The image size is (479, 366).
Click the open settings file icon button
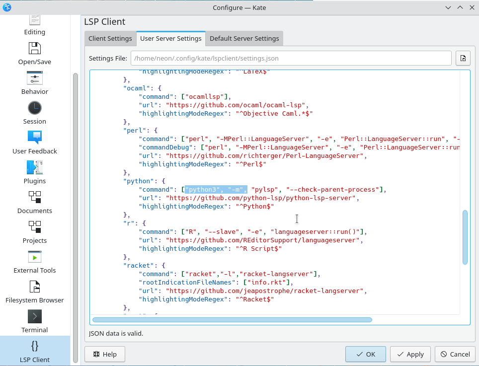pos(463,58)
